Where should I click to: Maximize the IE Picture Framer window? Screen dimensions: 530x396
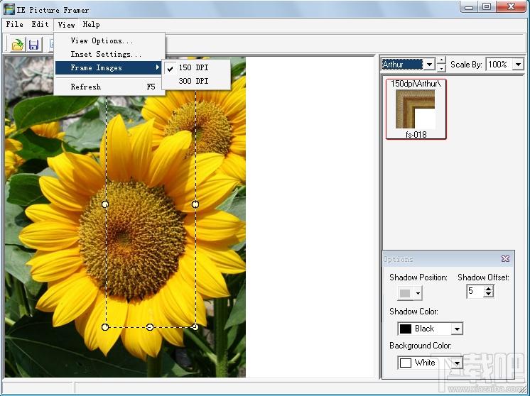487,7
